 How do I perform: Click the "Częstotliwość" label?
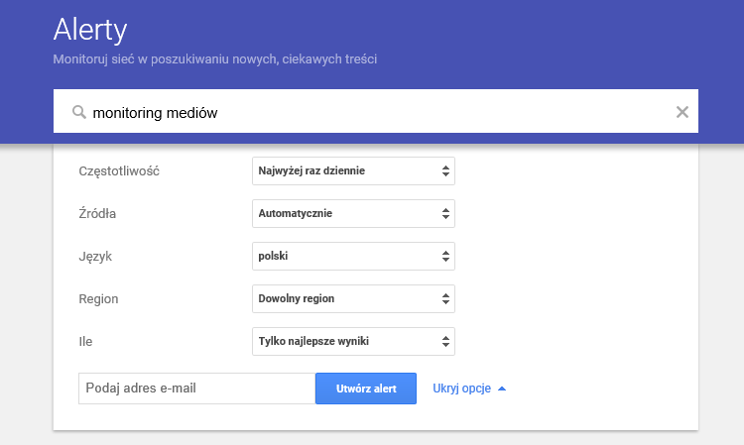point(119,171)
